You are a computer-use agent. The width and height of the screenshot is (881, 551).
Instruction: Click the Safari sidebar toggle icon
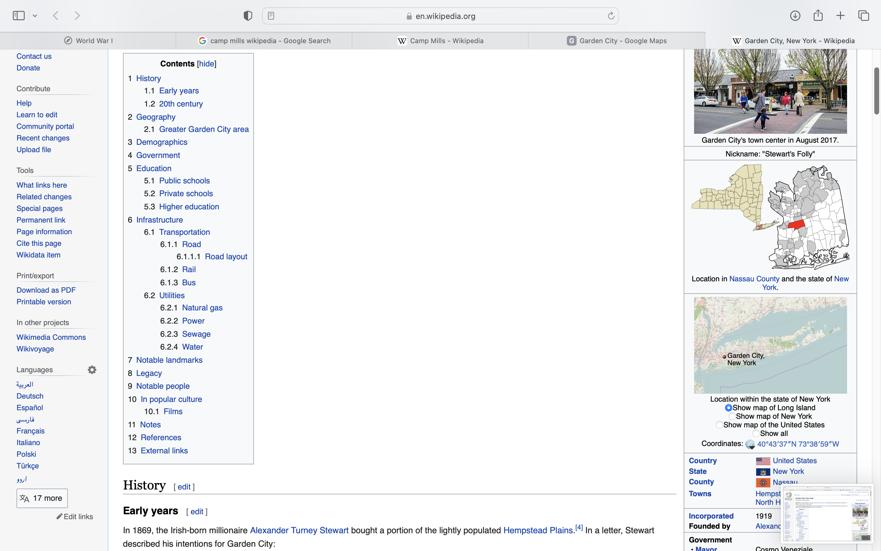tap(19, 16)
